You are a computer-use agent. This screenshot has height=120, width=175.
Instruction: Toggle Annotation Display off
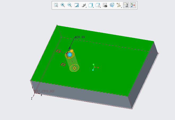[126, 5]
